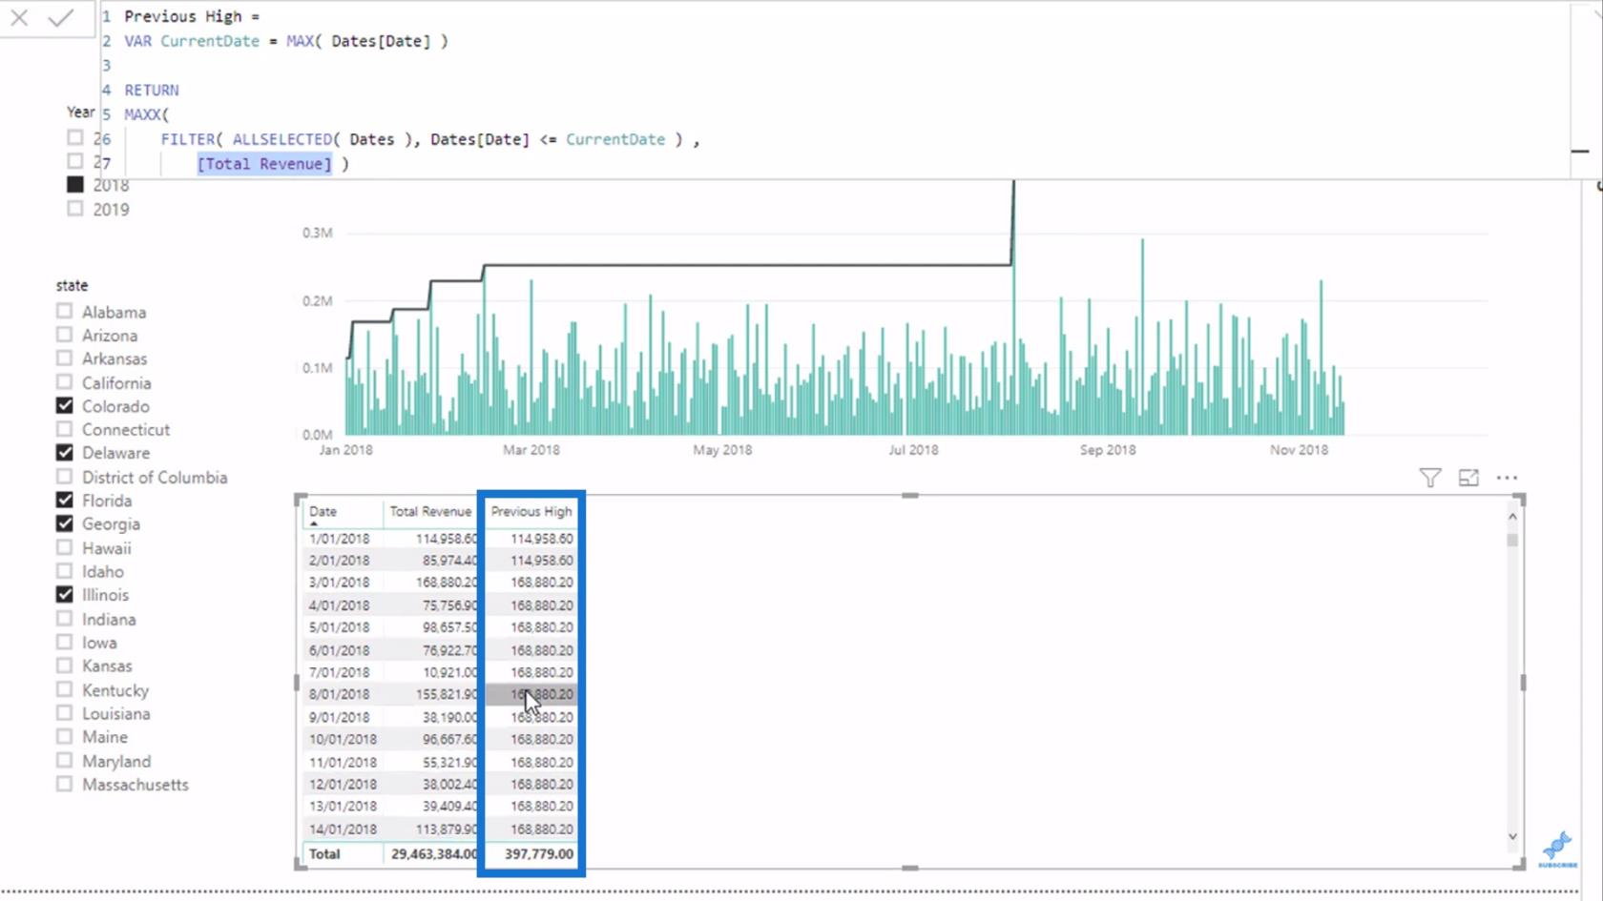The image size is (1603, 901).
Task: Select the 10/01/2018 date cell
Action: coord(343,740)
